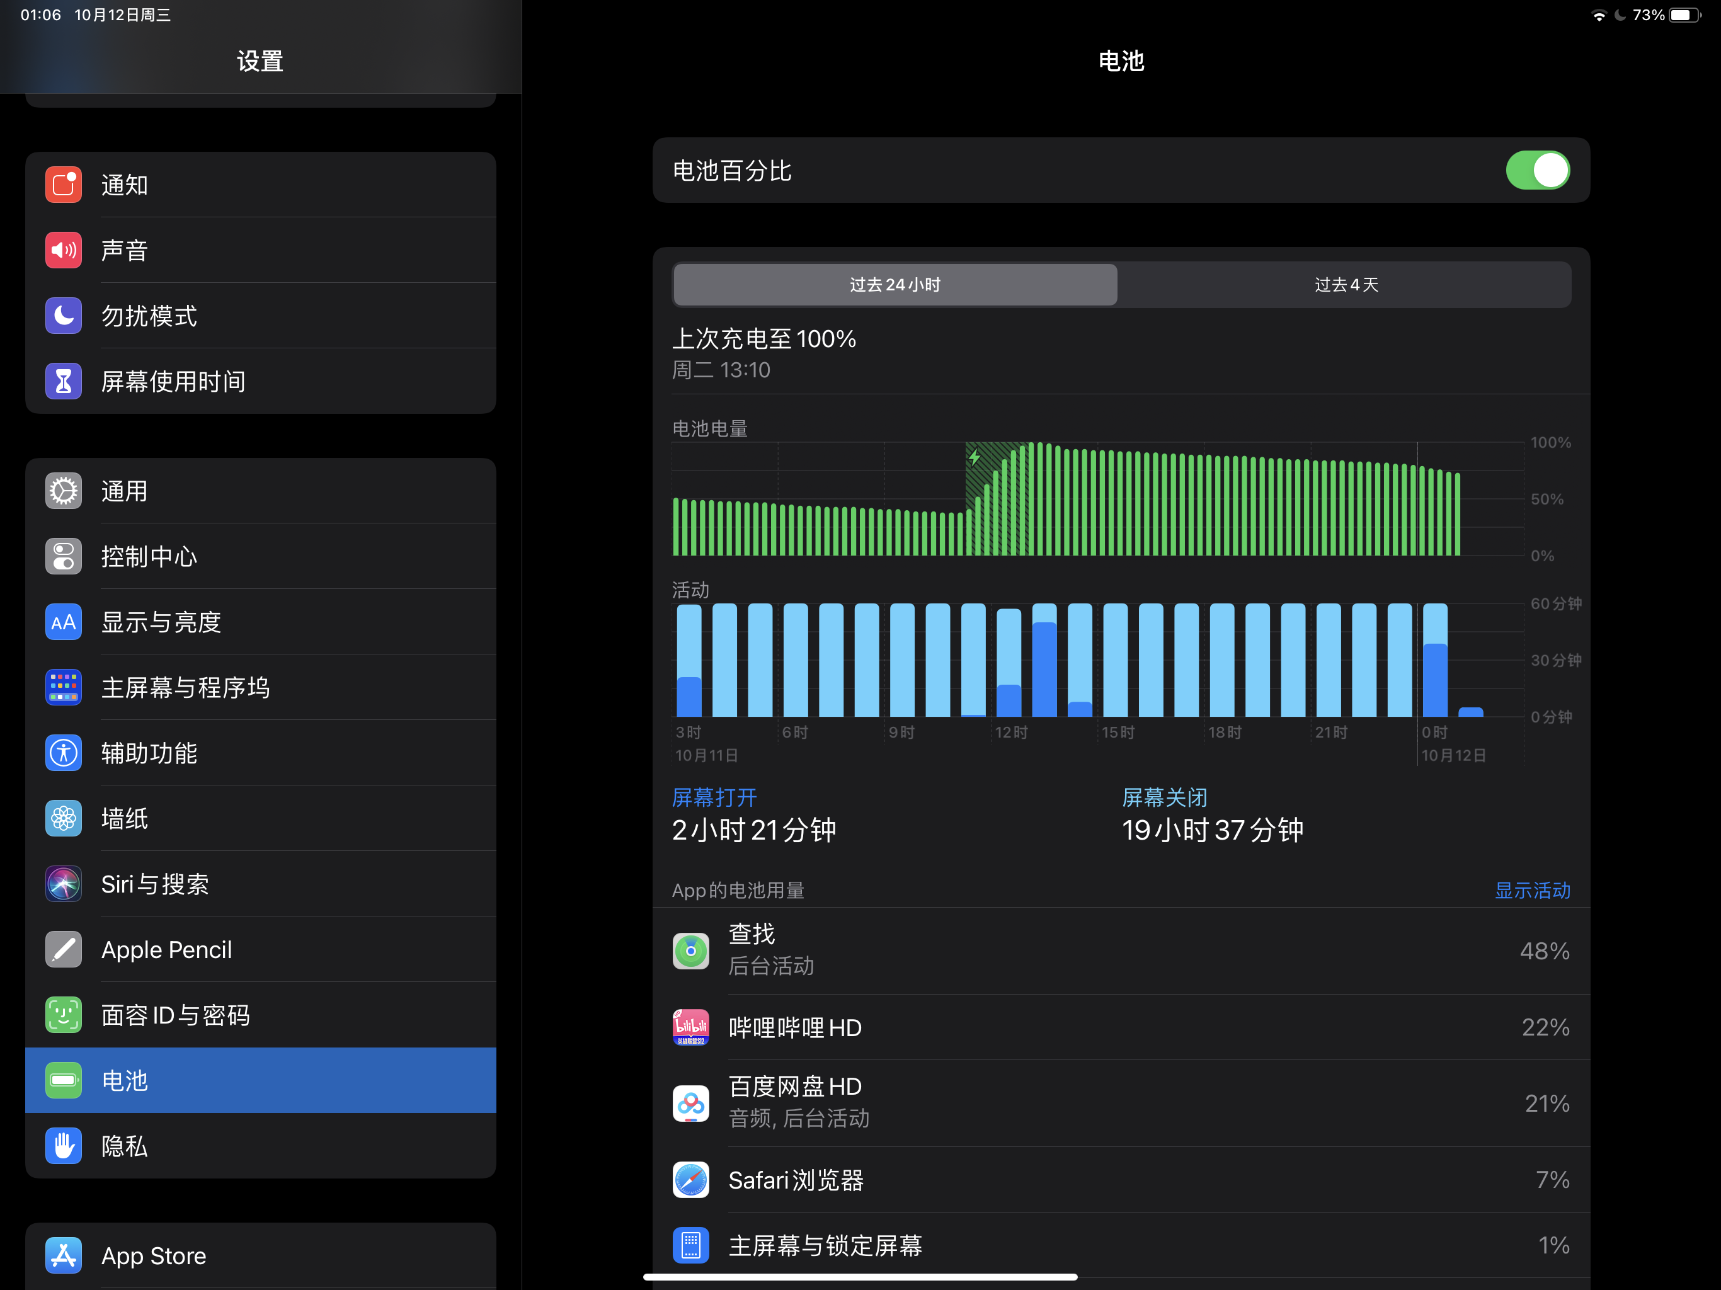The width and height of the screenshot is (1721, 1290).
Task: Select the 面容ID与密码 Face ID icon
Action: click(63, 1015)
